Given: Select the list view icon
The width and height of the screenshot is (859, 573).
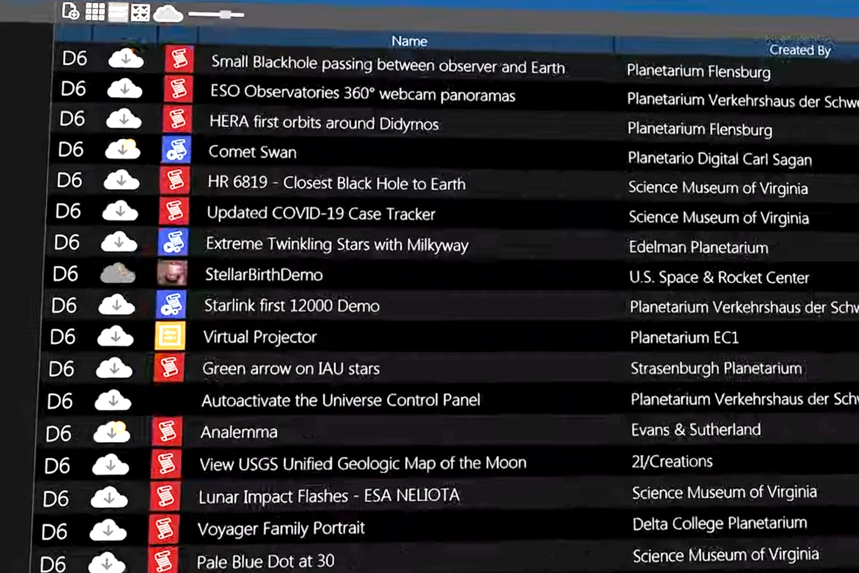Looking at the screenshot, I should 118,12.
